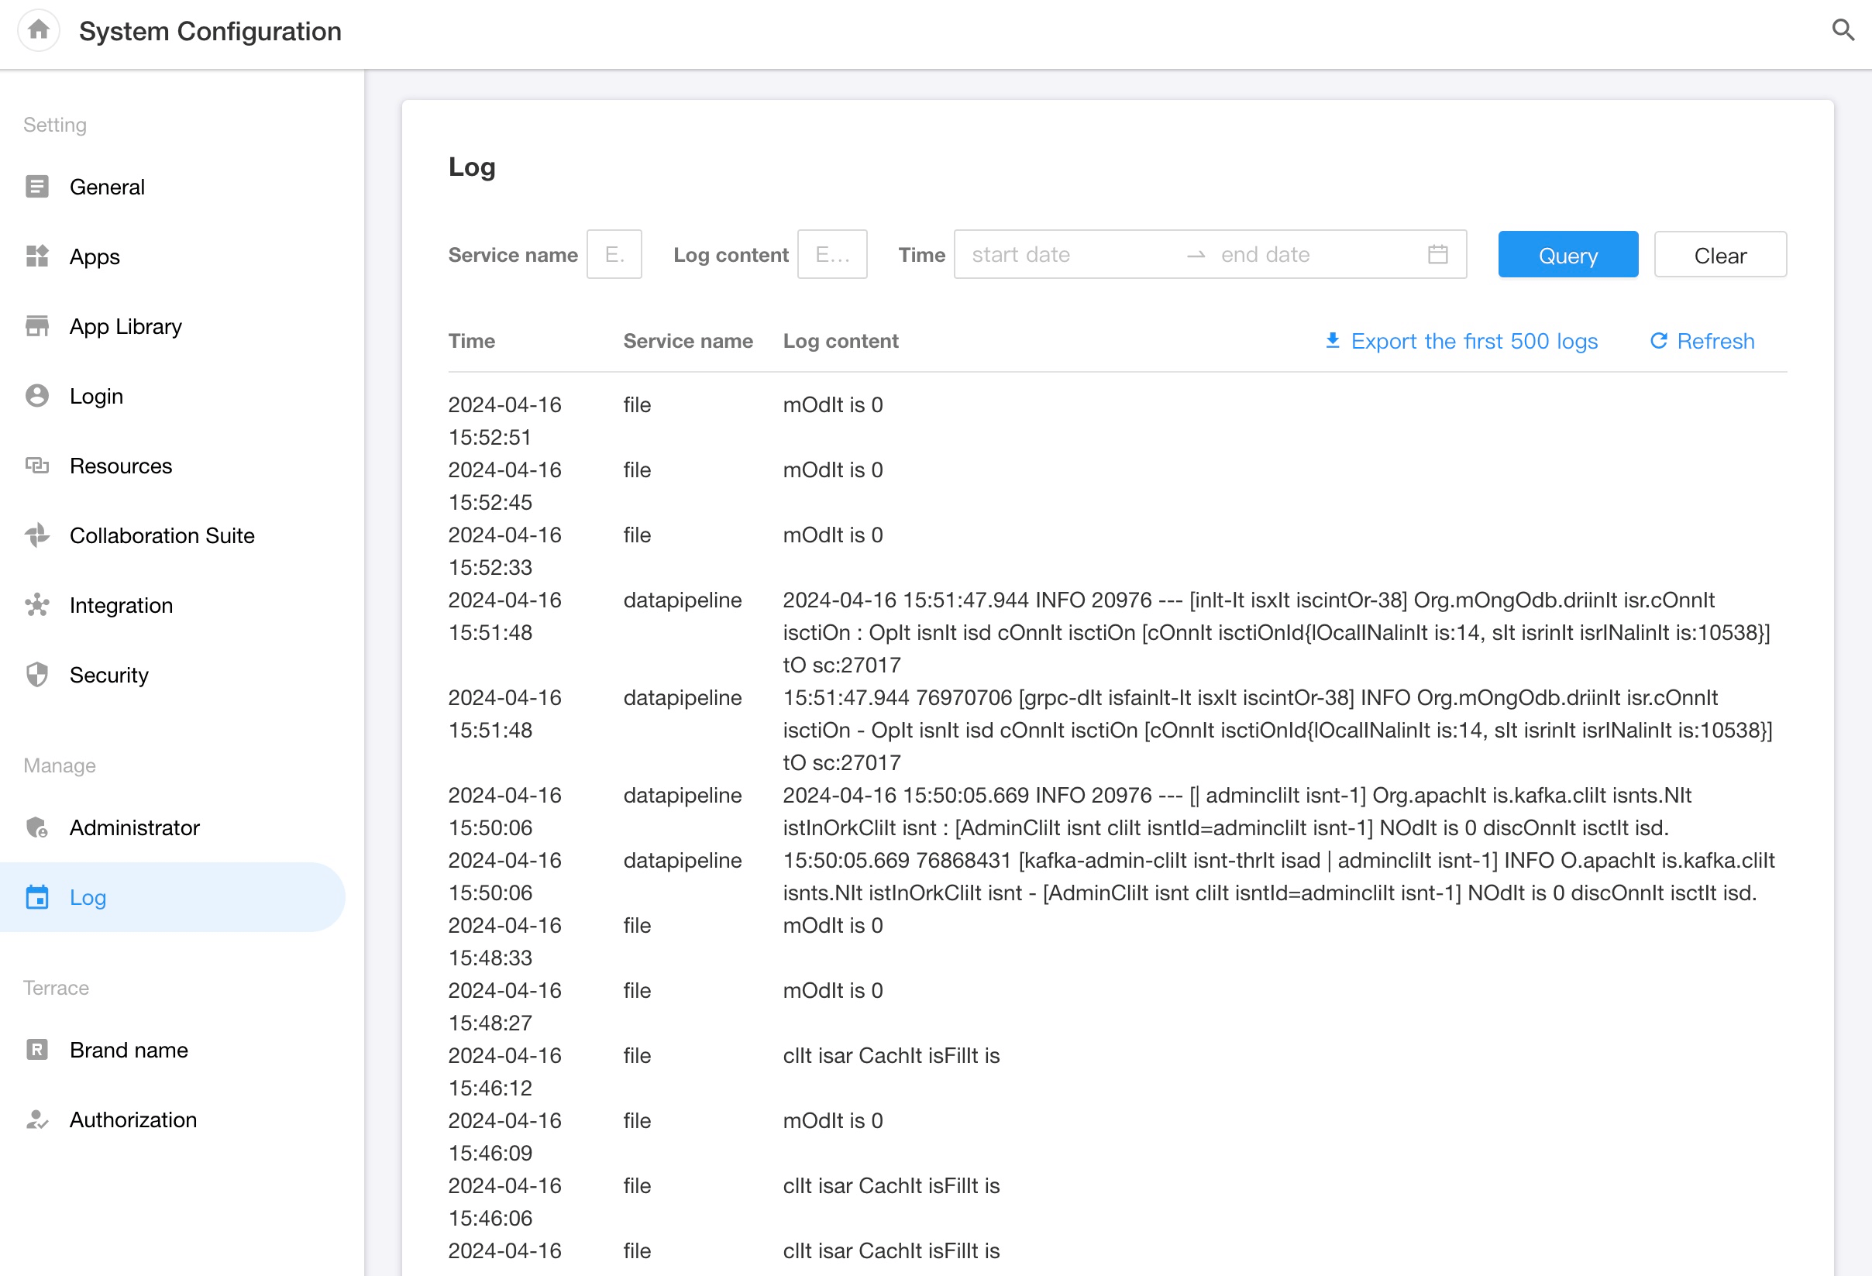The width and height of the screenshot is (1872, 1276).
Task: Open the Resources menu item
Action: coord(121,466)
